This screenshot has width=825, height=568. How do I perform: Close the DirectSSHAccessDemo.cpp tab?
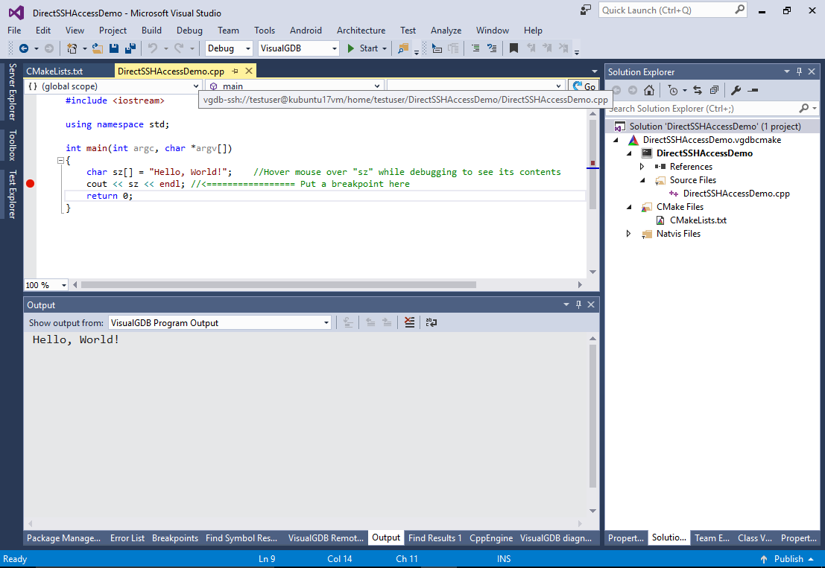pyautogui.click(x=249, y=71)
